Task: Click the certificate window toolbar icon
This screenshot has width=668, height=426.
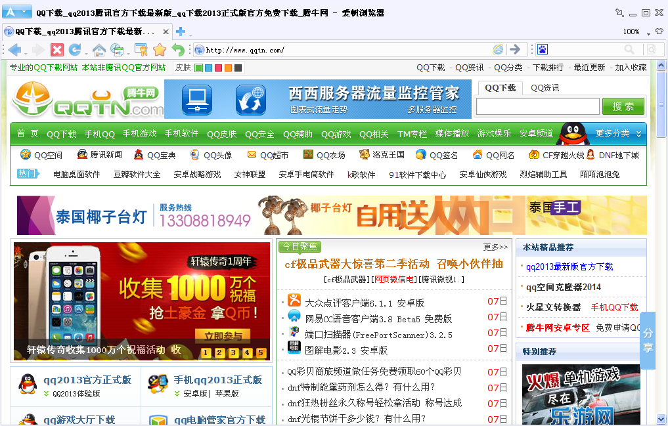Action: click(141, 50)
